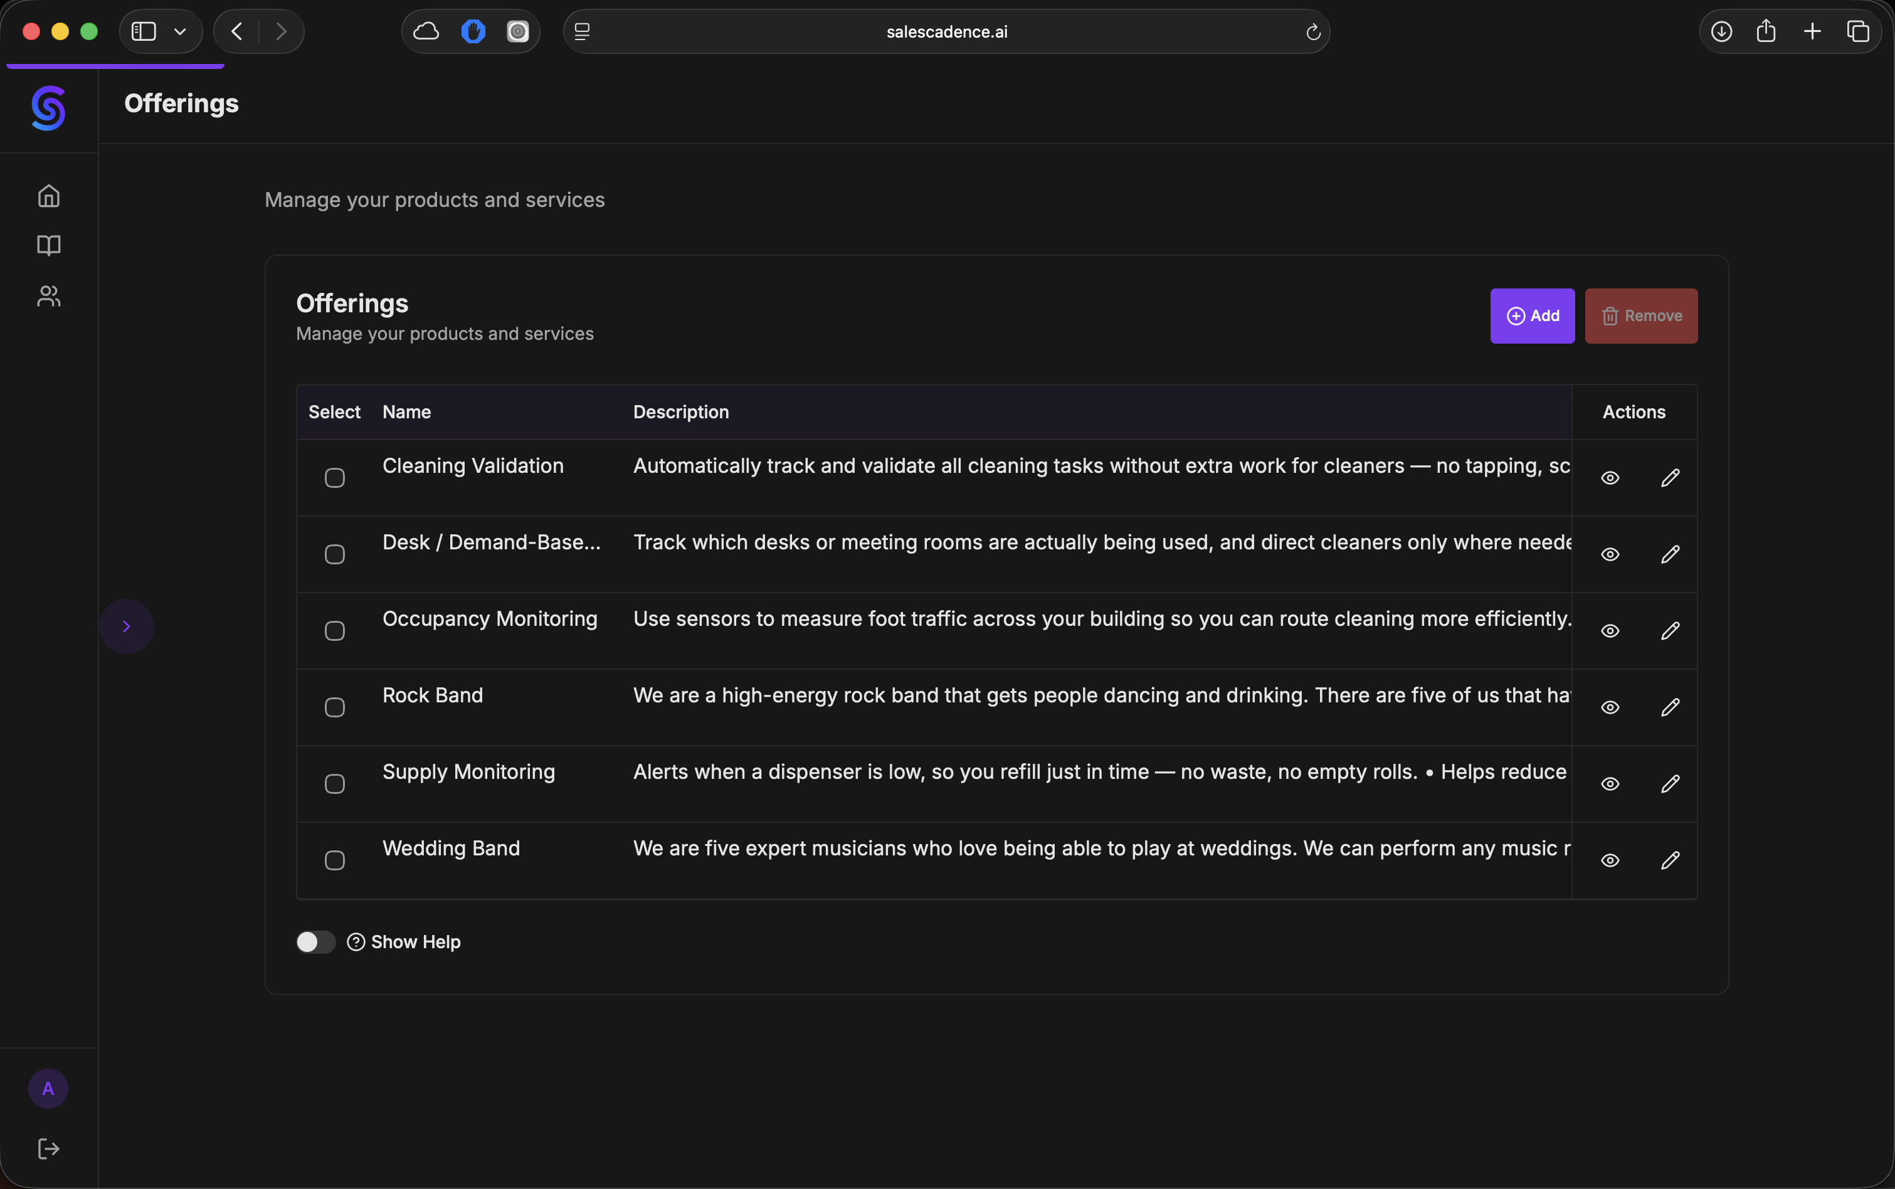Image resolution: width=1895 pixels, height=1189 pixels.
Task: View the Wedding Band offering details
Action: 1610,860
